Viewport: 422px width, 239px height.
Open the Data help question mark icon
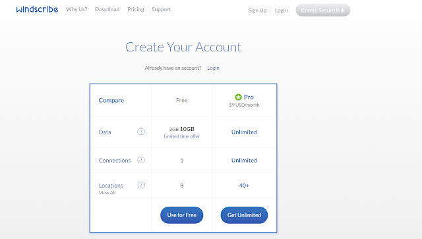[141, 132]
